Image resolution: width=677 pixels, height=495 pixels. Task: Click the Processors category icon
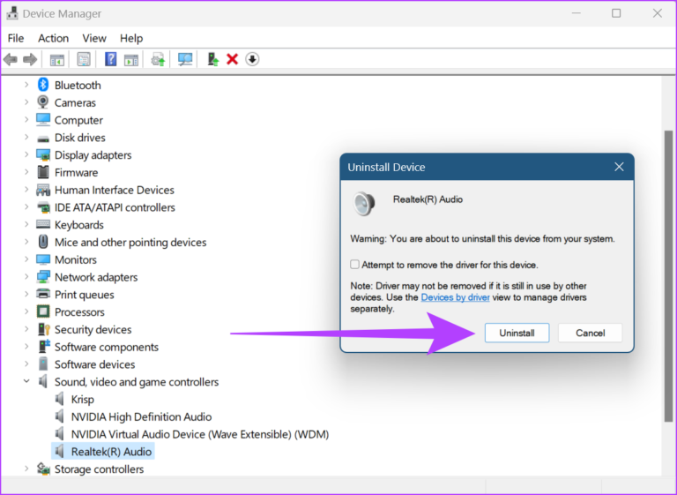(42, 311)
